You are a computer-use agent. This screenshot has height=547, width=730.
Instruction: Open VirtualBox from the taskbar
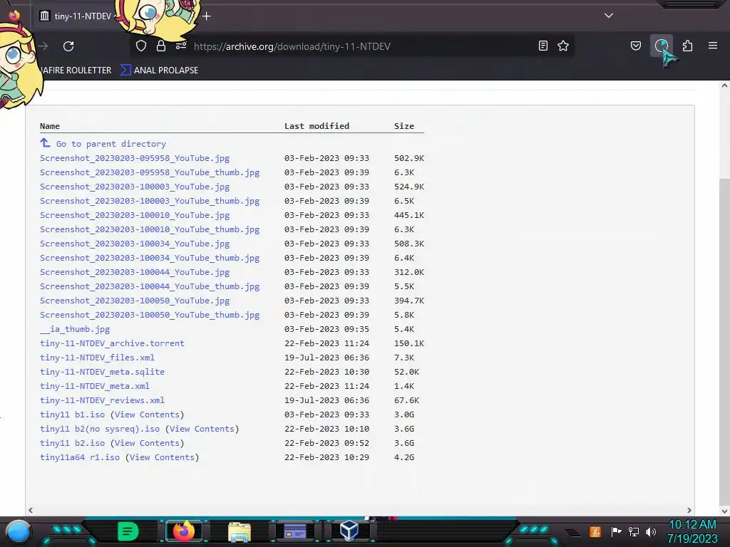click(x=349, y=531)
